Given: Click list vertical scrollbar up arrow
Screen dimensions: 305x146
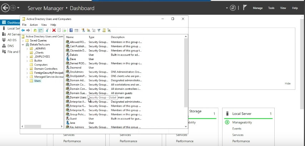Looking at the screenshot, I should pos(186,36).
